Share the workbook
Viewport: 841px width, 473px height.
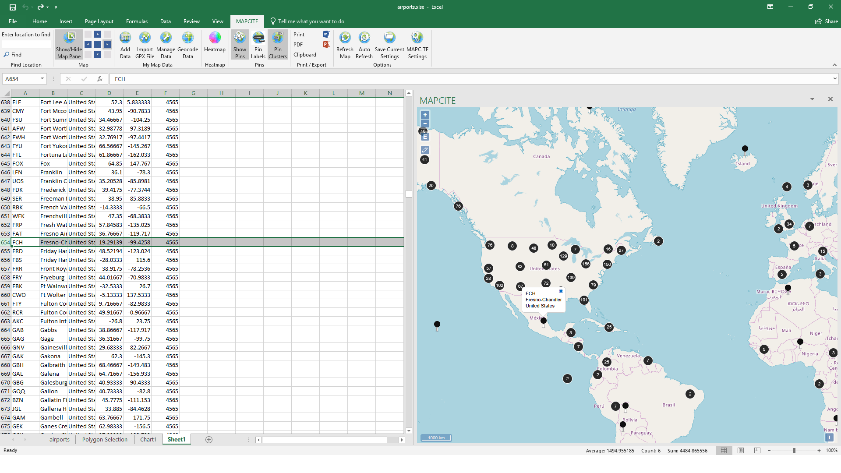point(826,21)
